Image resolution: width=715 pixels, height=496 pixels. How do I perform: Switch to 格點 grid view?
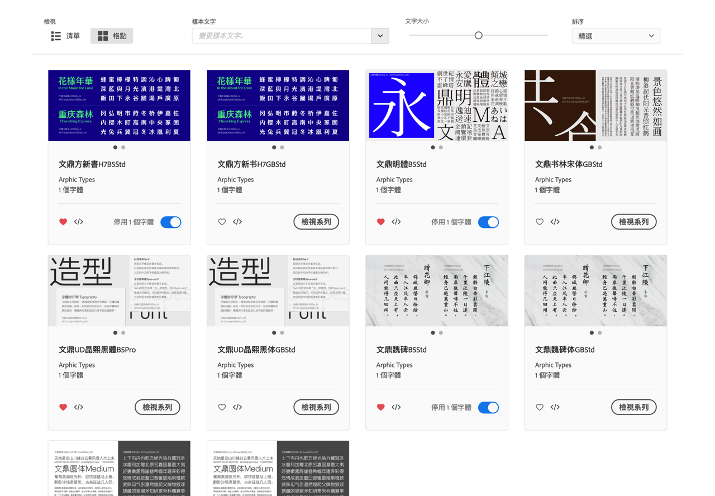pyautogui.click(x=112, y=36)
